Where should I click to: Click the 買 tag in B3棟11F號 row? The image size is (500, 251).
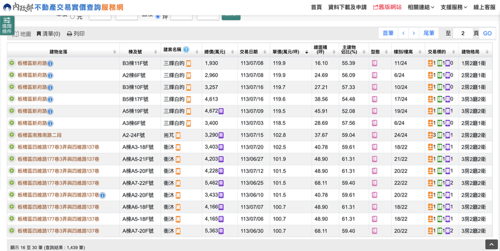(188, 63)
